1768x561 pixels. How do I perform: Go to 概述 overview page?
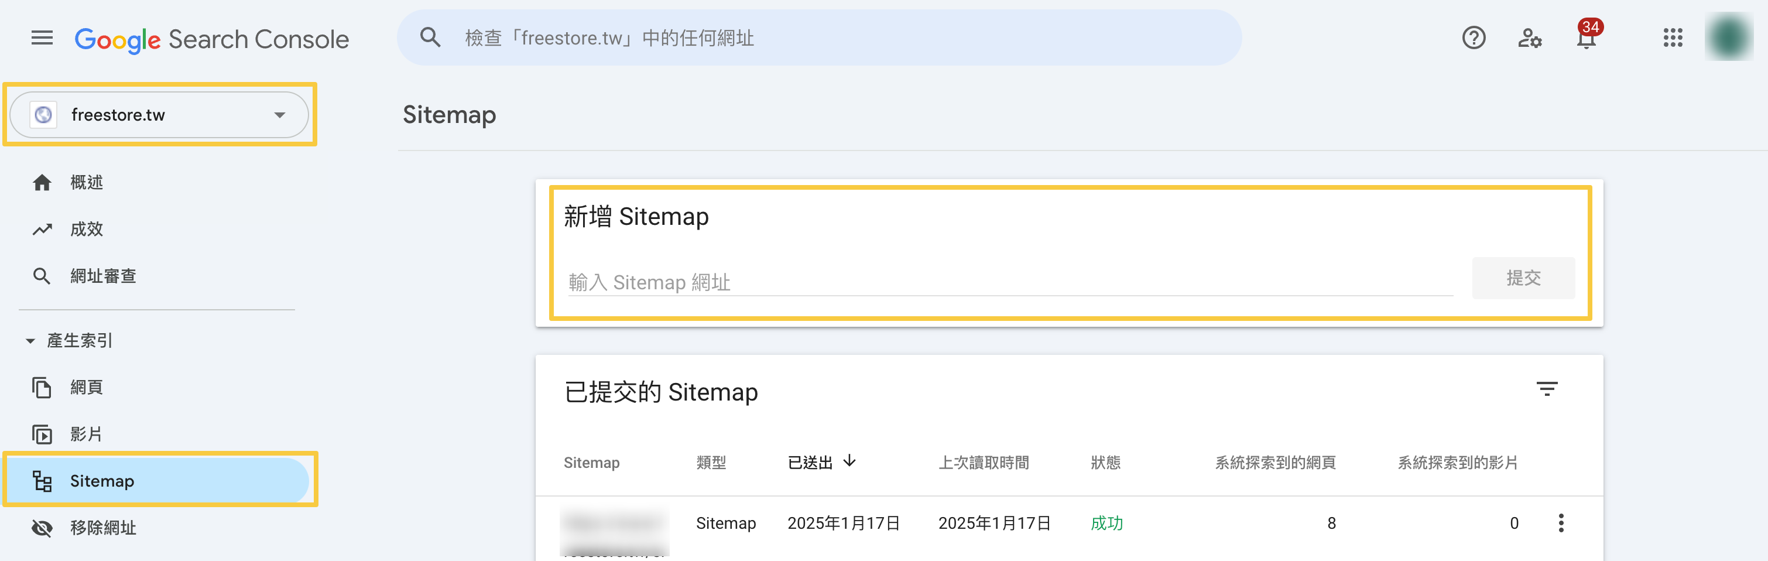87,182
